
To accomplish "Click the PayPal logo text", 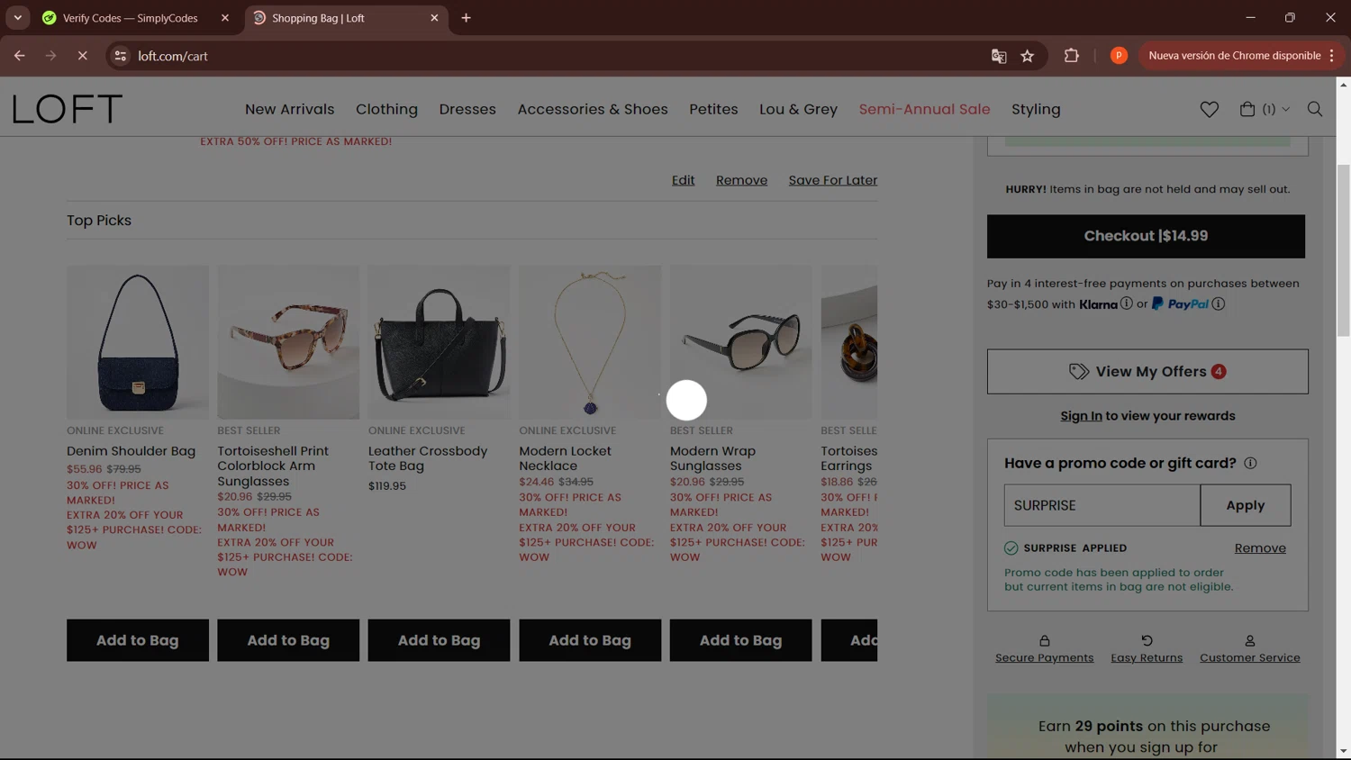I will point(1181,303).
